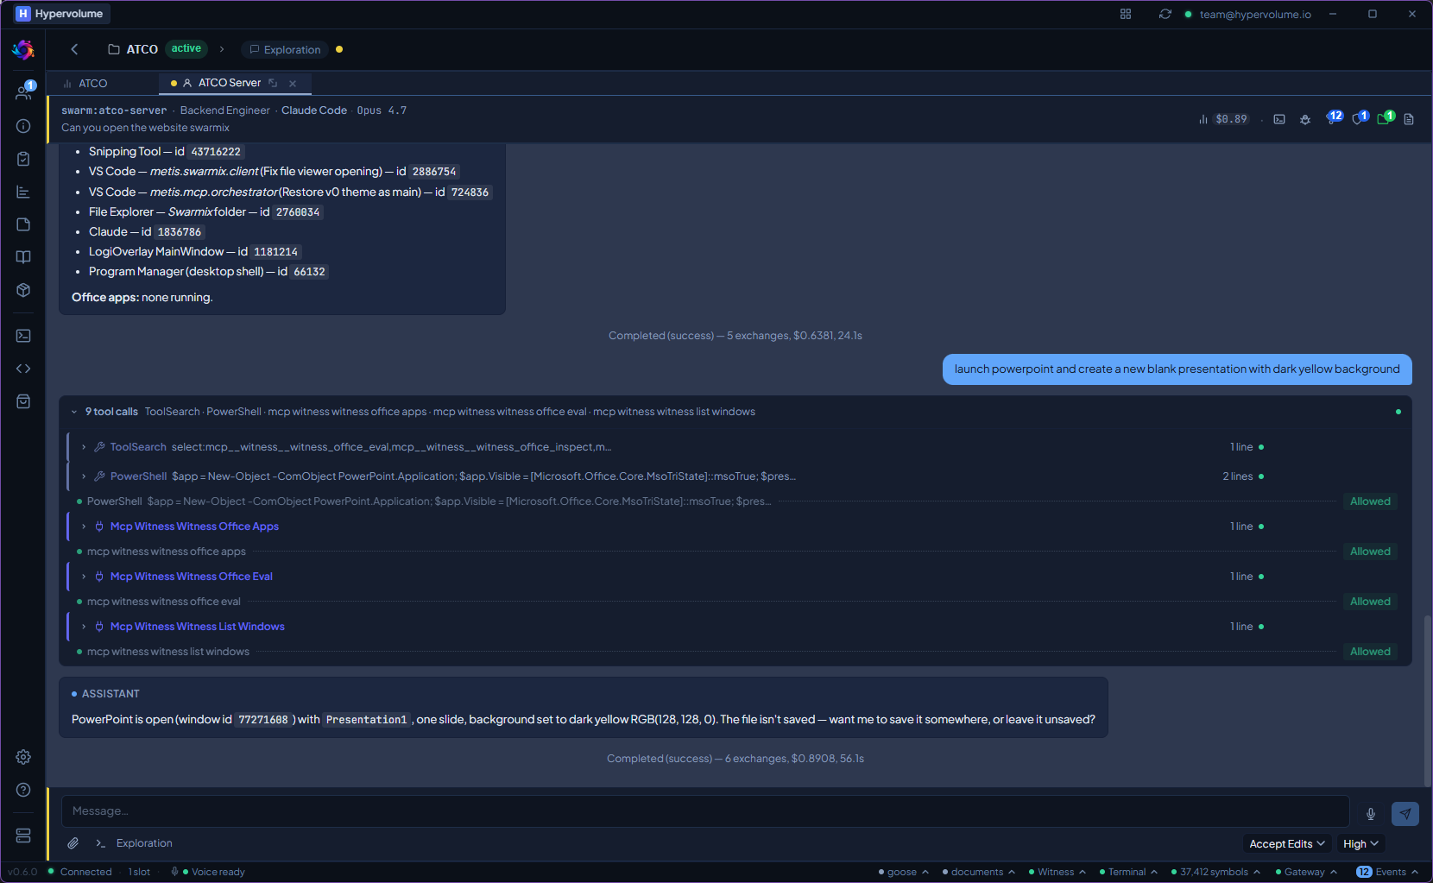Go back with the left arrow
This screenshot has width=1433, height=883.
click(x=74, y=49)
